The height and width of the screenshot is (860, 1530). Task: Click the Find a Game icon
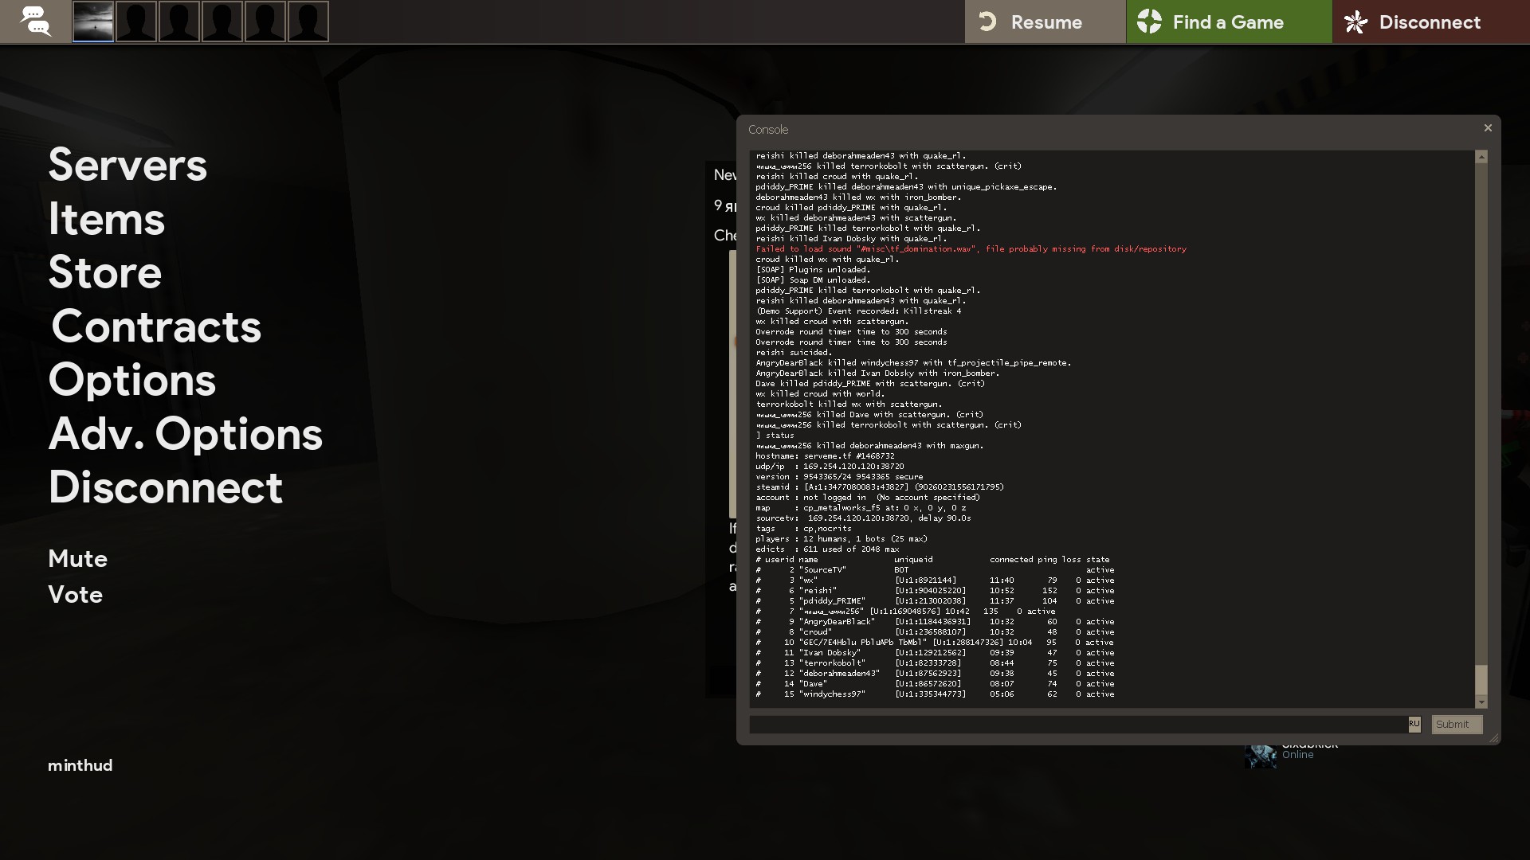pyautogui.click(x=1149, y=21)
